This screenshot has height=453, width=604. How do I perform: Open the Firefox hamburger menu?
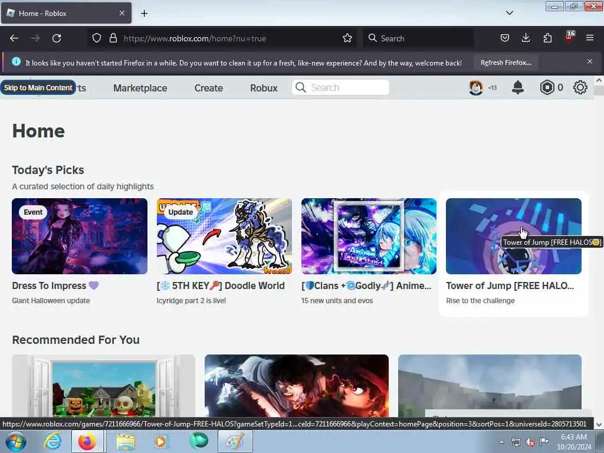(x=590, y=38)
